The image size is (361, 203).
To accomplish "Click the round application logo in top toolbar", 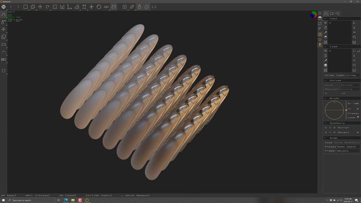I will pos(3,7).
